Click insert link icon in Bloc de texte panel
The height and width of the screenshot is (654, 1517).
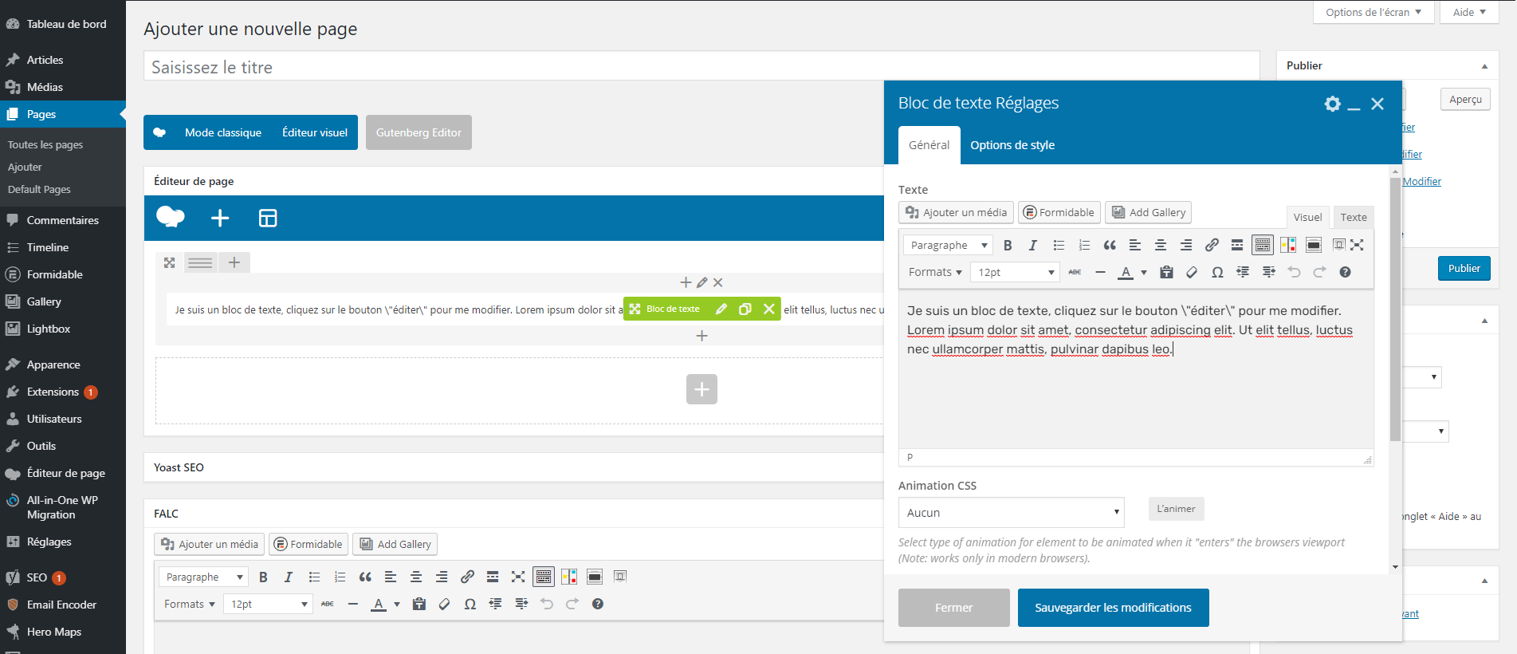[x=1212, y=246]
